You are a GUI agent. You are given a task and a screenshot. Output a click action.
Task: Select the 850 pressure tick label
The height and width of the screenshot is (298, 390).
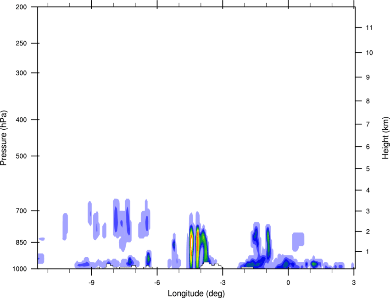(21, 243)
